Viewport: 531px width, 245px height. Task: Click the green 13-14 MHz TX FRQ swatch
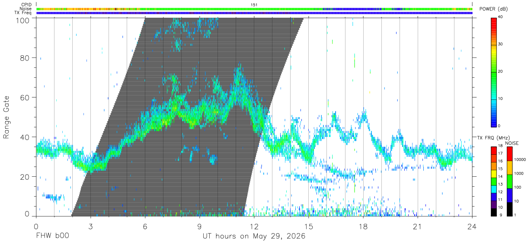(x=494, y=181)
